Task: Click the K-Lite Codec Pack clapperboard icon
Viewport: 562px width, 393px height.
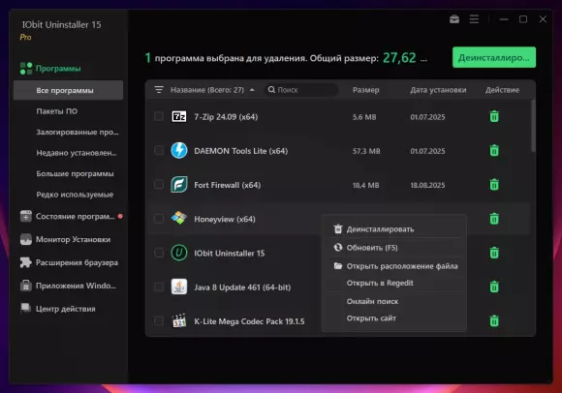Action: tap(179, 320)
